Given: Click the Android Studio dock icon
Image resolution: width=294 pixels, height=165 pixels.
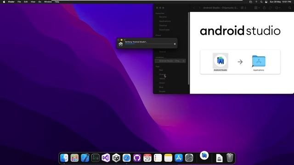Looking at the screenshot, I should point(204,155).
